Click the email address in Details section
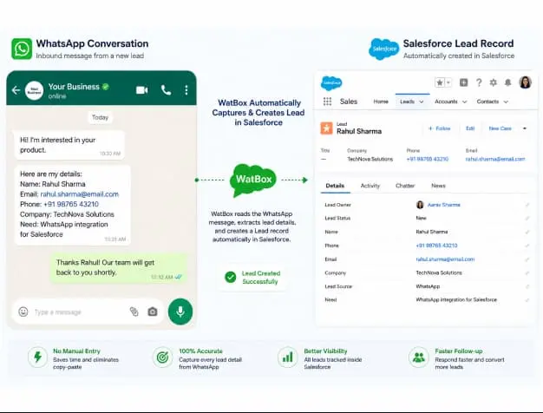This screenshot has height=413, width=543. [445, 259]
